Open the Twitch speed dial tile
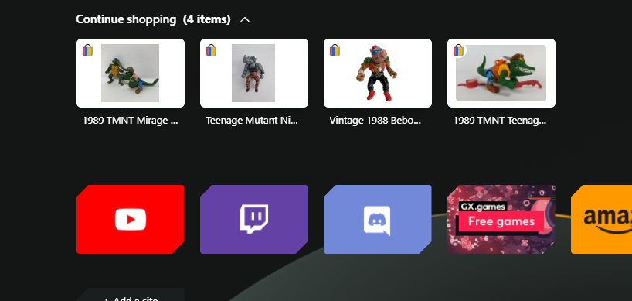The width and height of the screenshot is (632, 301). tap(254, 219)
